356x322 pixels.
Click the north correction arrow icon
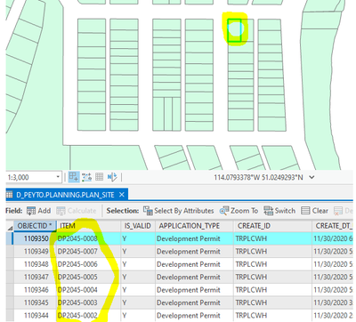(x=112, y=177)
